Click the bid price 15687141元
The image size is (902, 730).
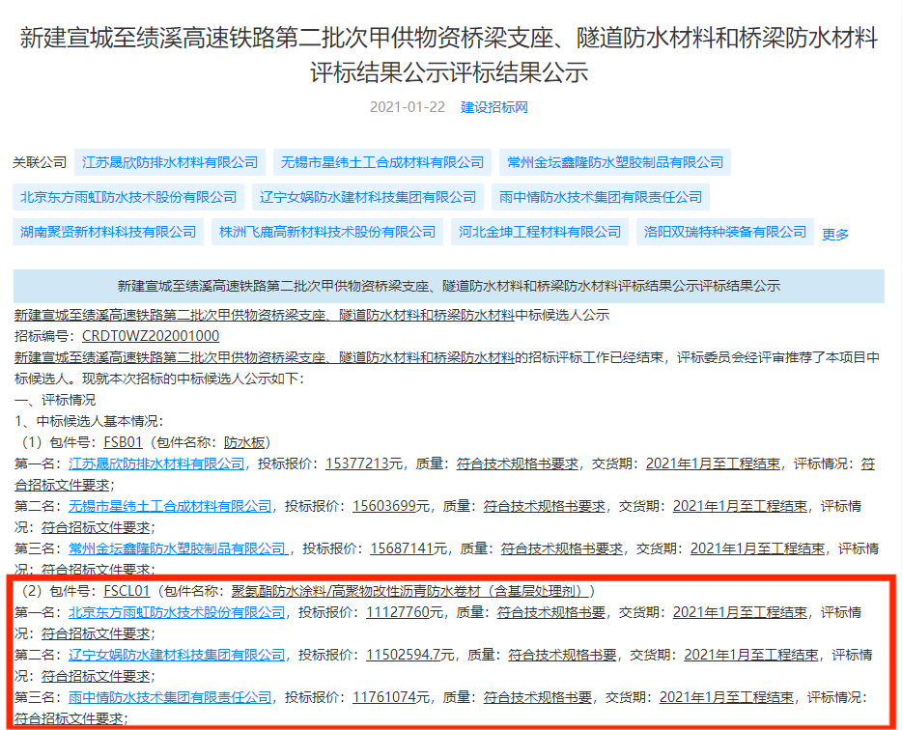coord(409,548)
